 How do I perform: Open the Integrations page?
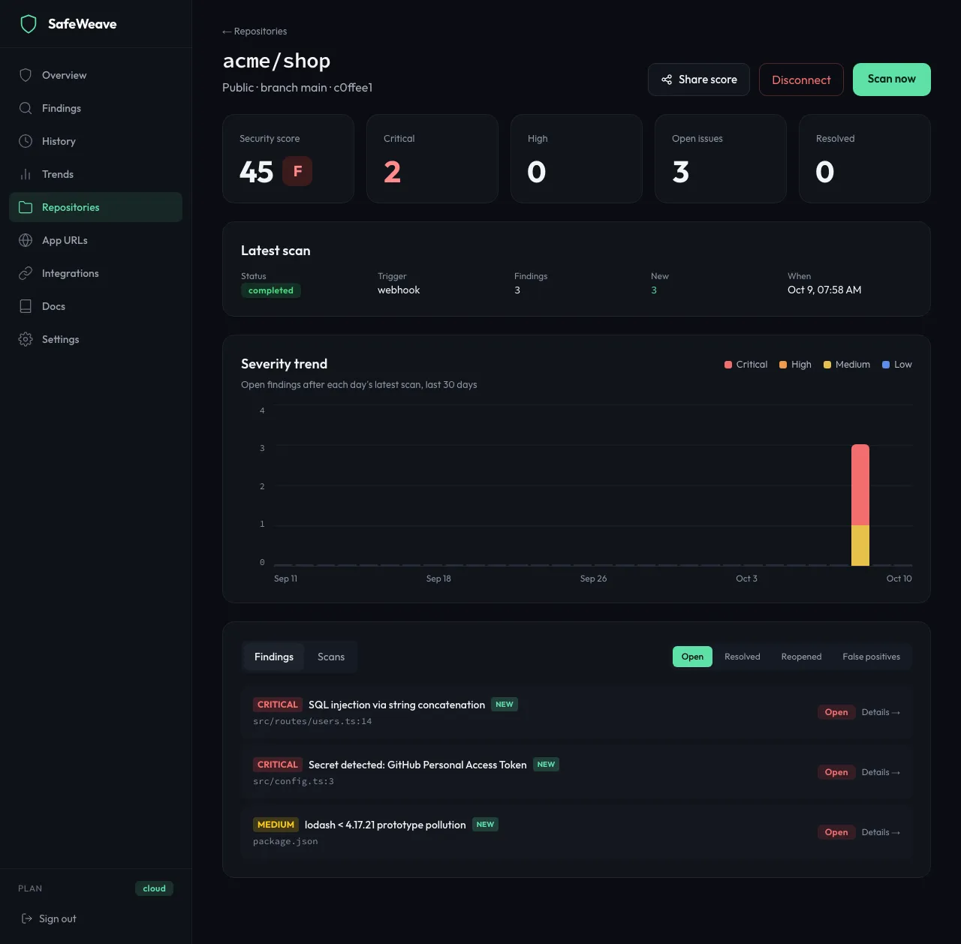(95, 273)
